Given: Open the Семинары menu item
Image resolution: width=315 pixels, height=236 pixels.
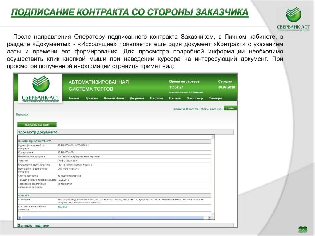Looking at the screenshot, I should [215, 98].
